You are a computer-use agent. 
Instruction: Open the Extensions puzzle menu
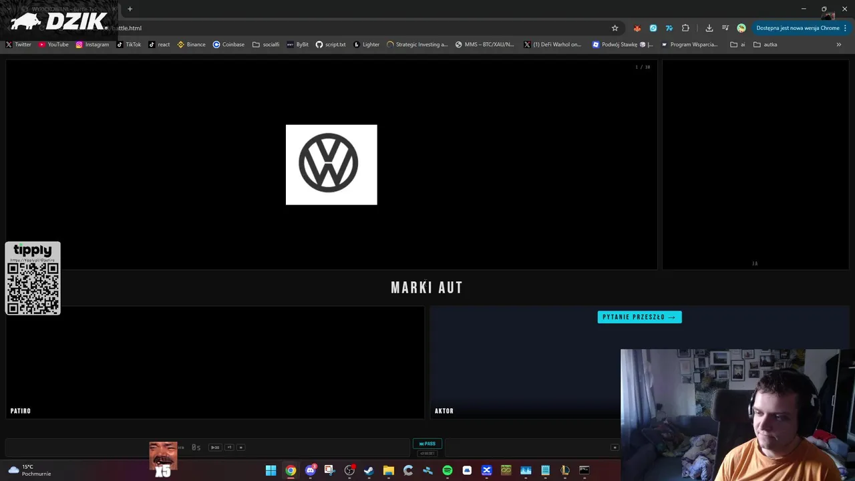tap(685, 28)
